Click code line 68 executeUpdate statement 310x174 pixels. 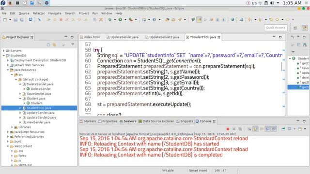[x=144, y=104]
